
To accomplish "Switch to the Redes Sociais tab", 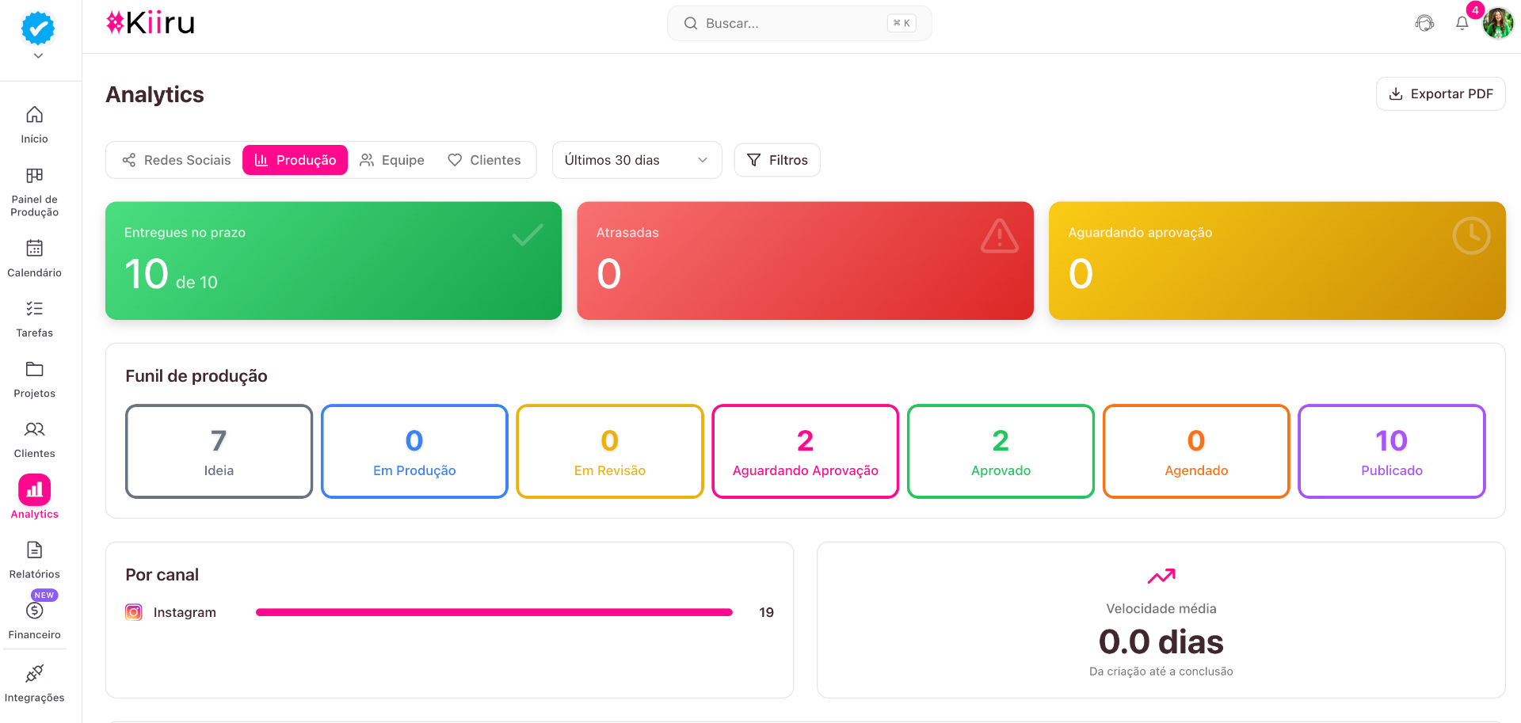I will tap(177, 160).
